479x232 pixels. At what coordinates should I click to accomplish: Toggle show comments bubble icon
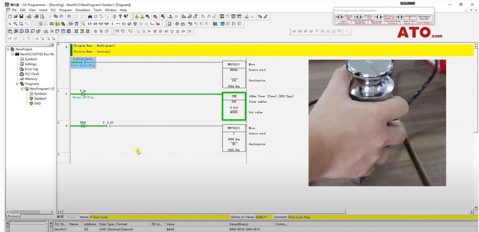pyautogui.click(x=40, y=24)
